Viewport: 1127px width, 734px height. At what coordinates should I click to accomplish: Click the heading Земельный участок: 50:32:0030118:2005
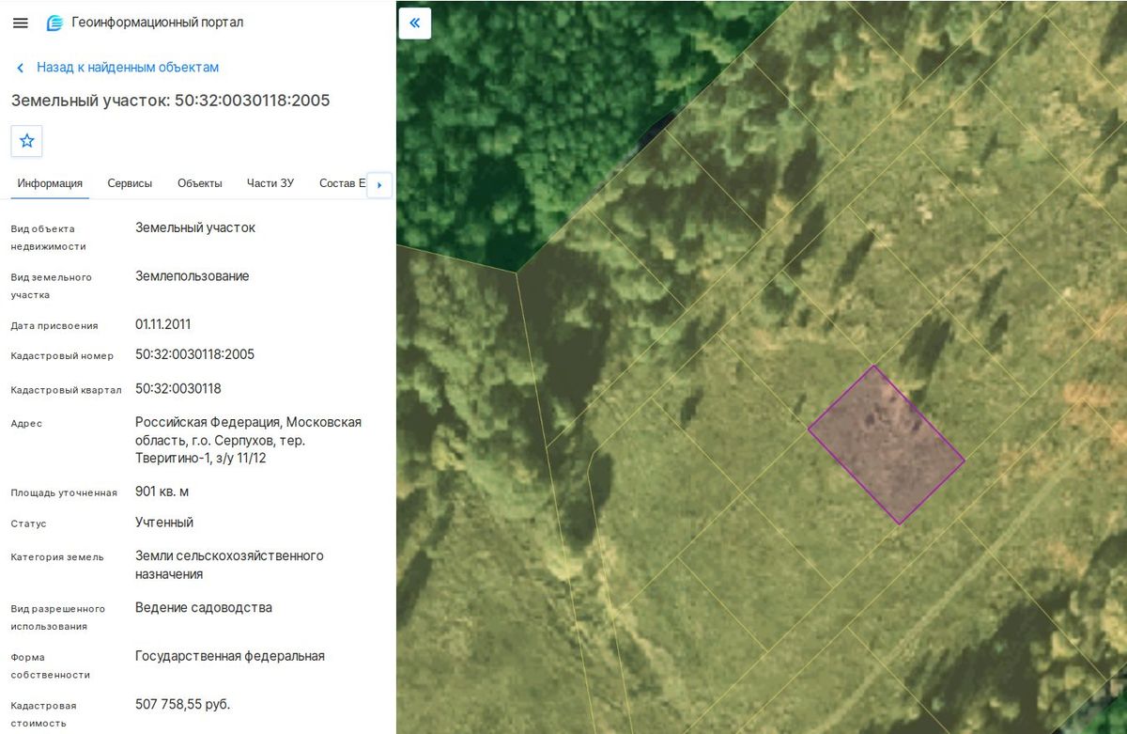[171, 101]
